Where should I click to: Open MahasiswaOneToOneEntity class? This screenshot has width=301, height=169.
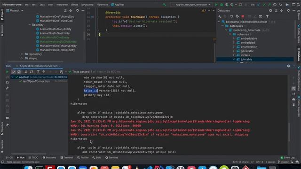[57, 50]
